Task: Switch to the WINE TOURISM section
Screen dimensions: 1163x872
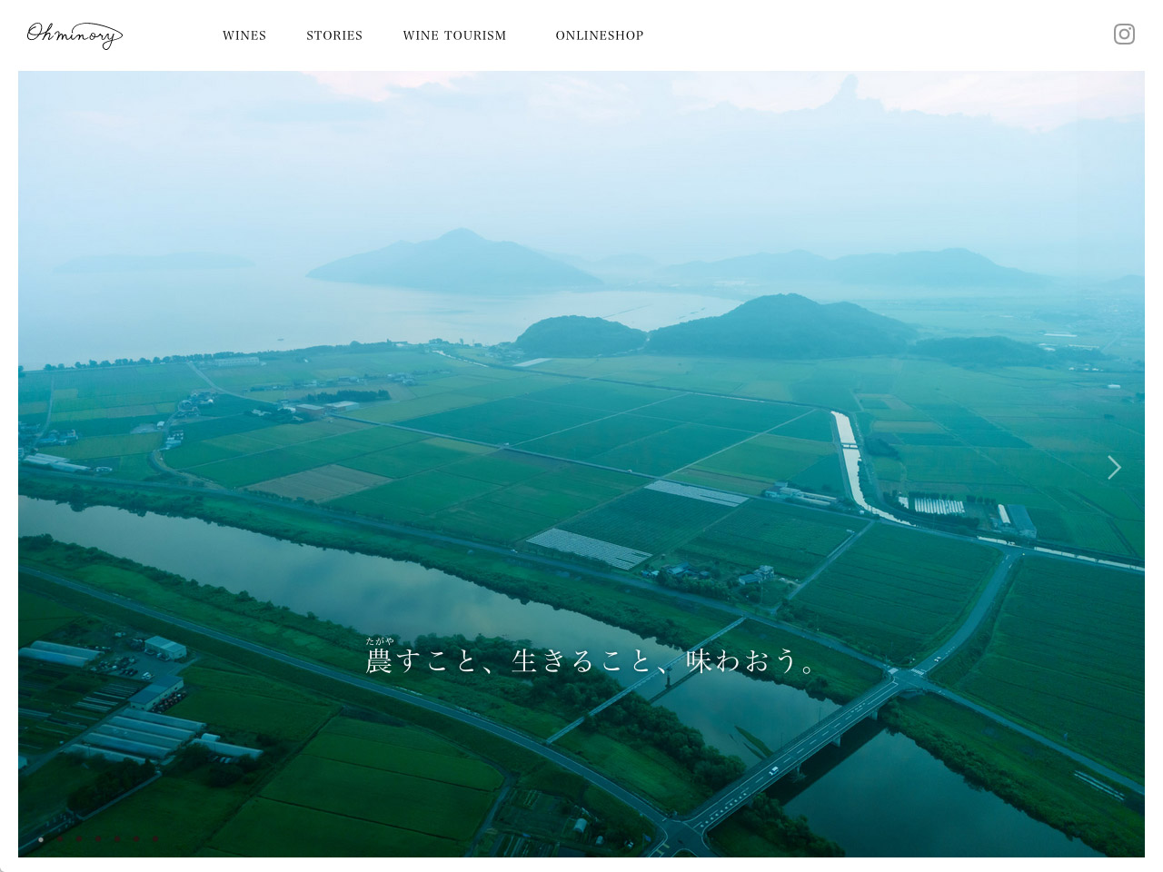Action: coord(454,35)
